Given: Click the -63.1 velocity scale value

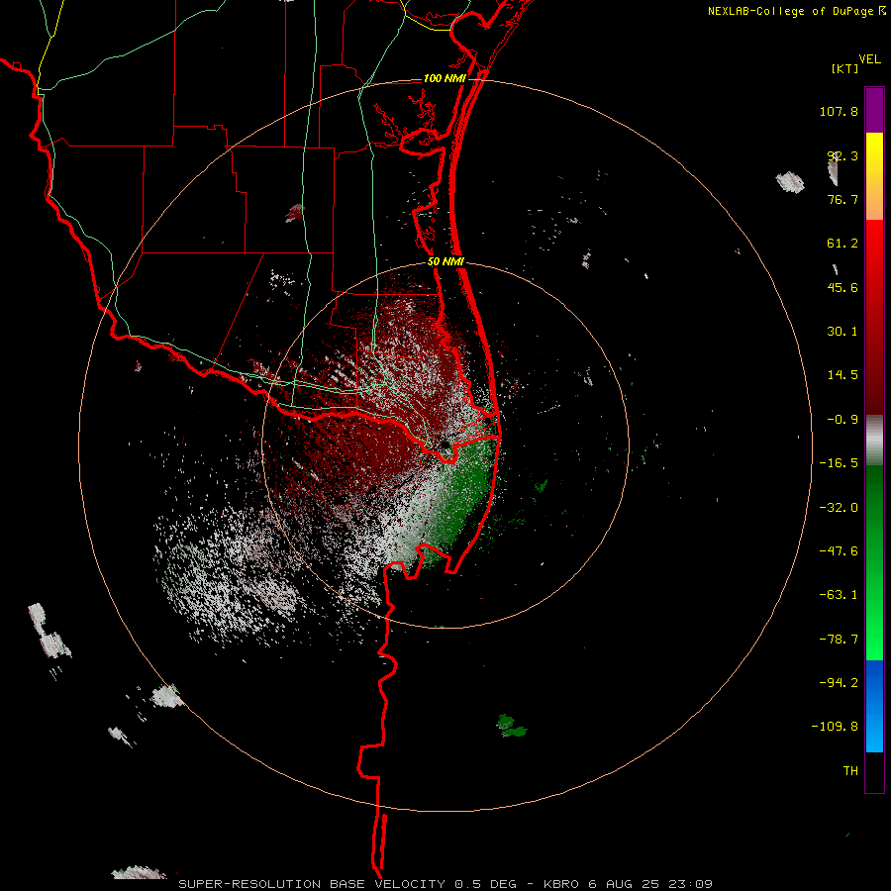Looking at the screenshot, I should 839,595.
